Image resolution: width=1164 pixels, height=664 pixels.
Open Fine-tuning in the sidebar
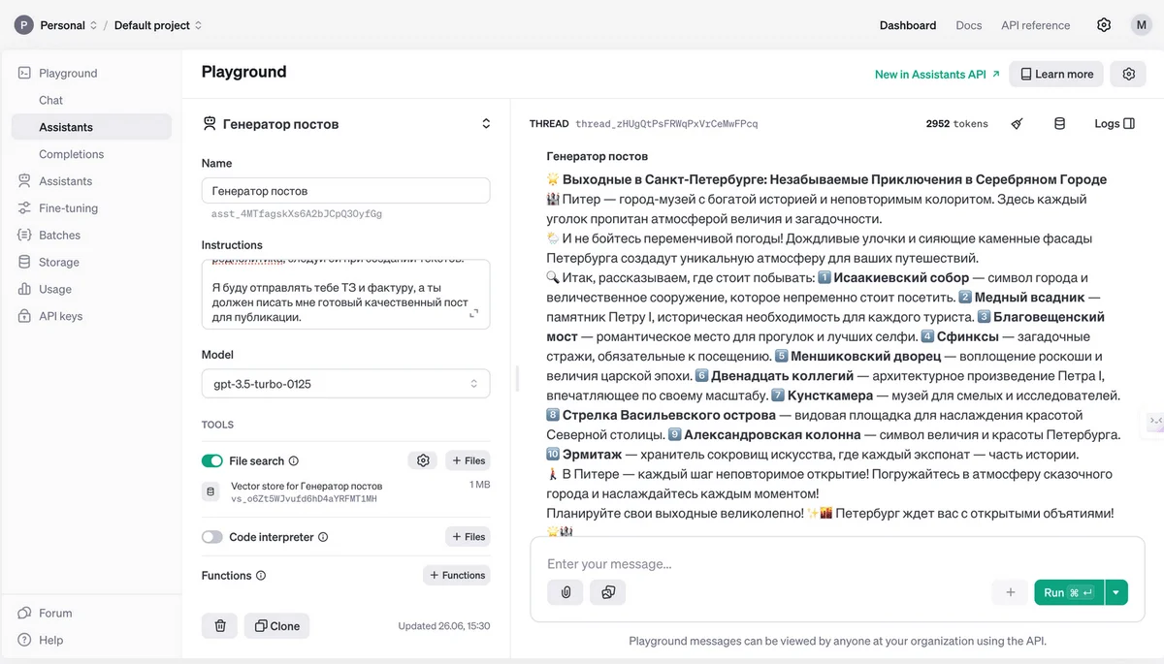(x=68, y=208)
